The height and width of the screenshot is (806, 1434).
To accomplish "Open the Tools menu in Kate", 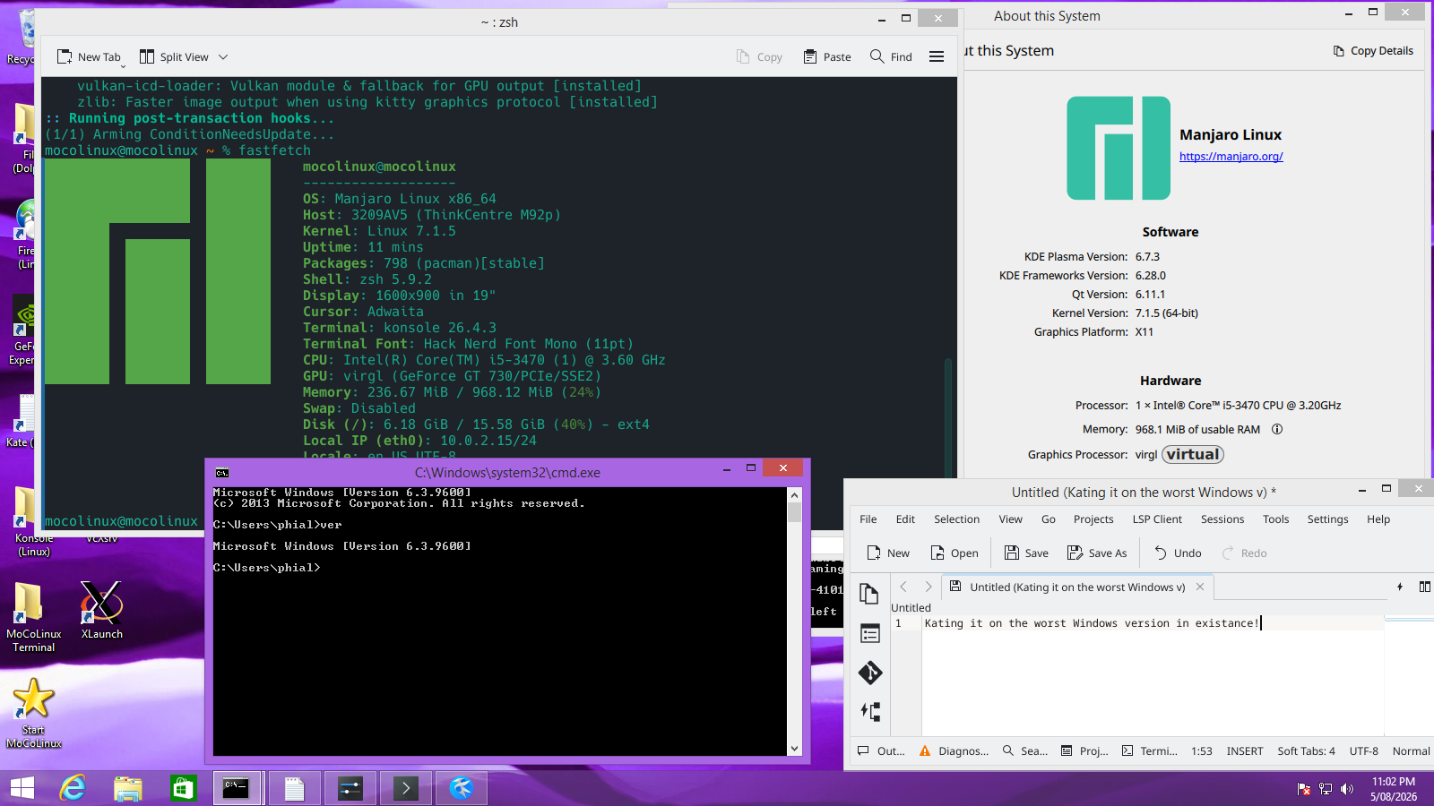I will pyautogui.click(x=1275, y=519).
